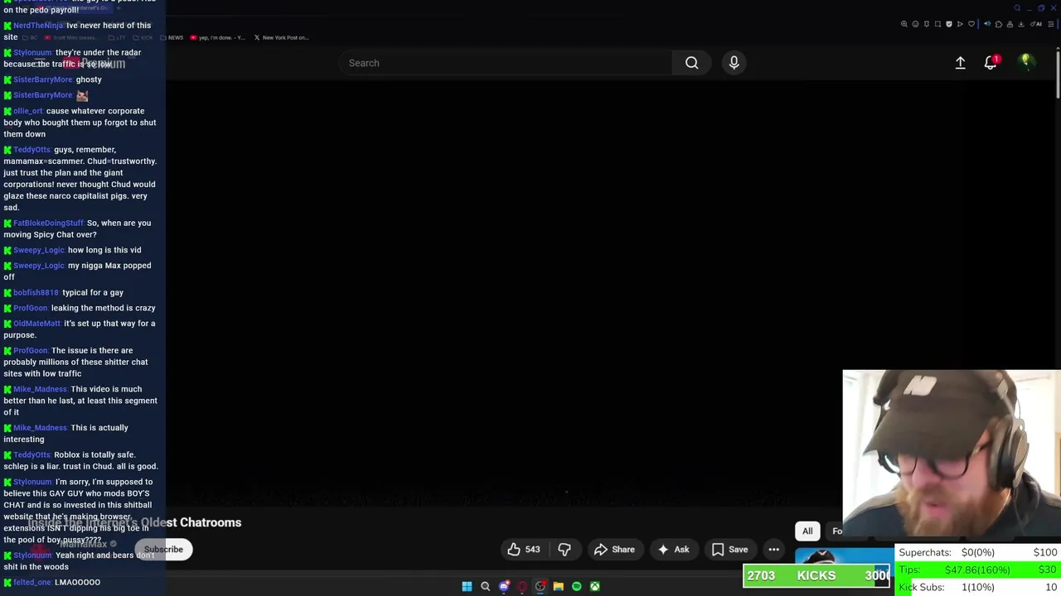
Task: Open the YouTube account avatar menu
Action: [x=1025, y=62]
